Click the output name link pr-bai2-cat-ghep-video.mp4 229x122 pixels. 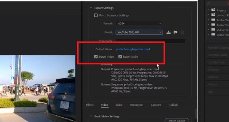[133, 49]
